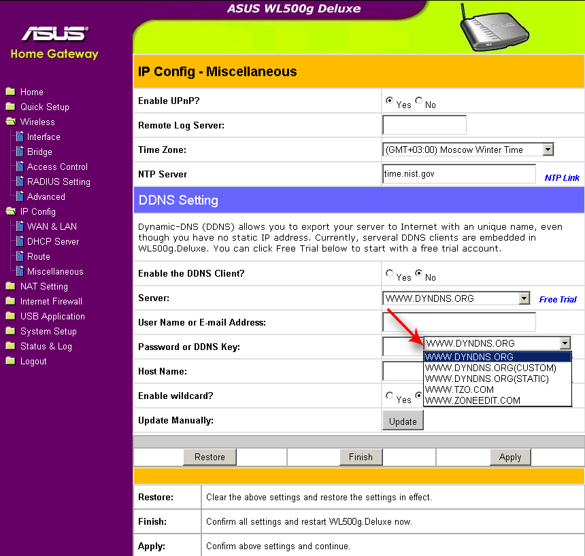585x556 pixels.
Task: Click the Home folder icon
Action: click(x=10, y=91)
